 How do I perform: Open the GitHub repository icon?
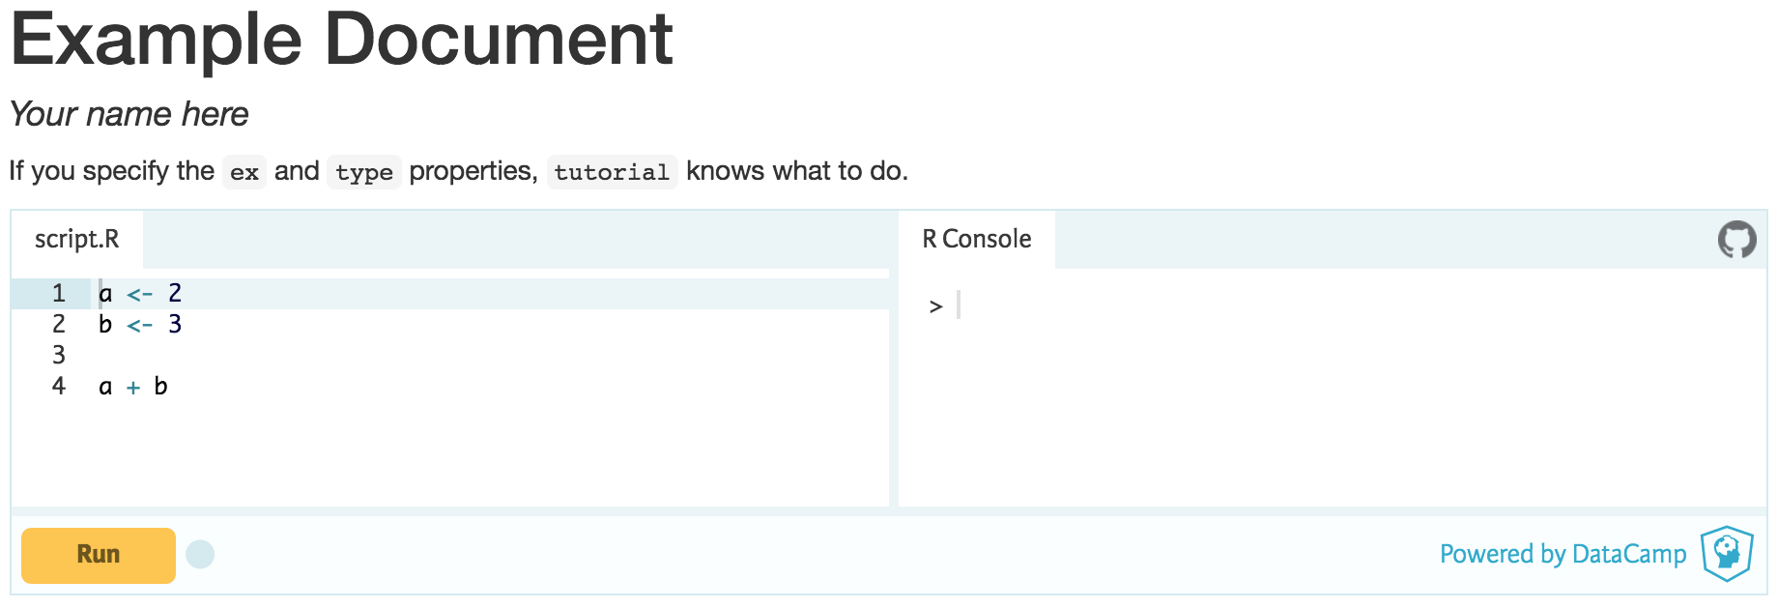[x=1737, y=239]
